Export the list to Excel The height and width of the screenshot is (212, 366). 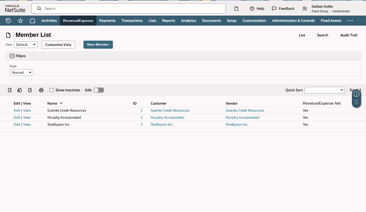pos(20,90)
